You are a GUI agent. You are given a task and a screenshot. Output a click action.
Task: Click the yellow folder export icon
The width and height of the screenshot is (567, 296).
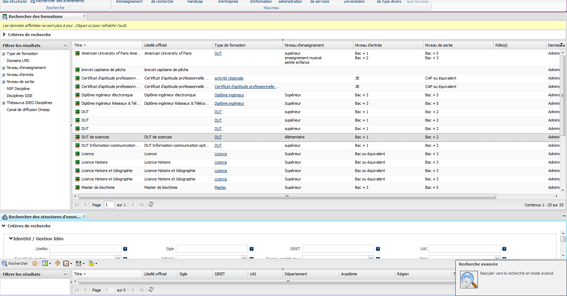tap(91, 263)
